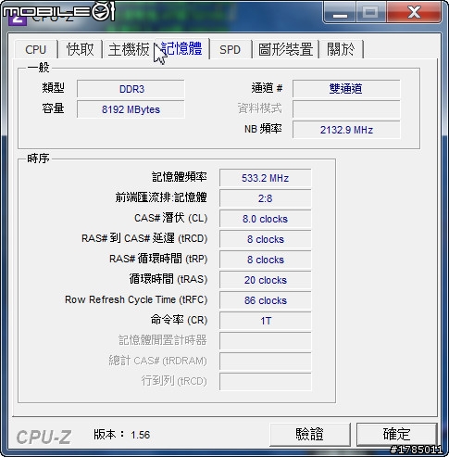Select the 記憶體 tab
Image resolution: width=449 pixels, height=457 pixels.
pyautogui.click(x=182, y=48)
